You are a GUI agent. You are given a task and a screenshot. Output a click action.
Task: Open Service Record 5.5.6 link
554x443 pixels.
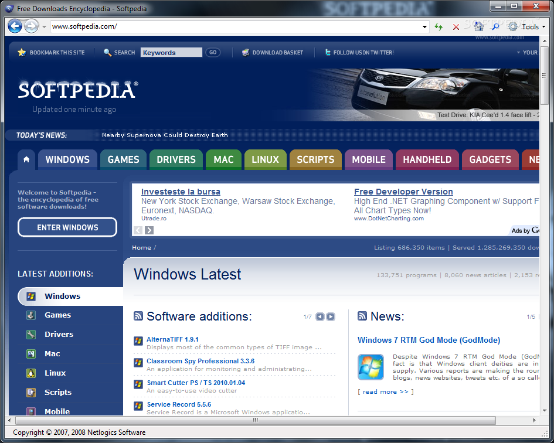pos(179,404)
